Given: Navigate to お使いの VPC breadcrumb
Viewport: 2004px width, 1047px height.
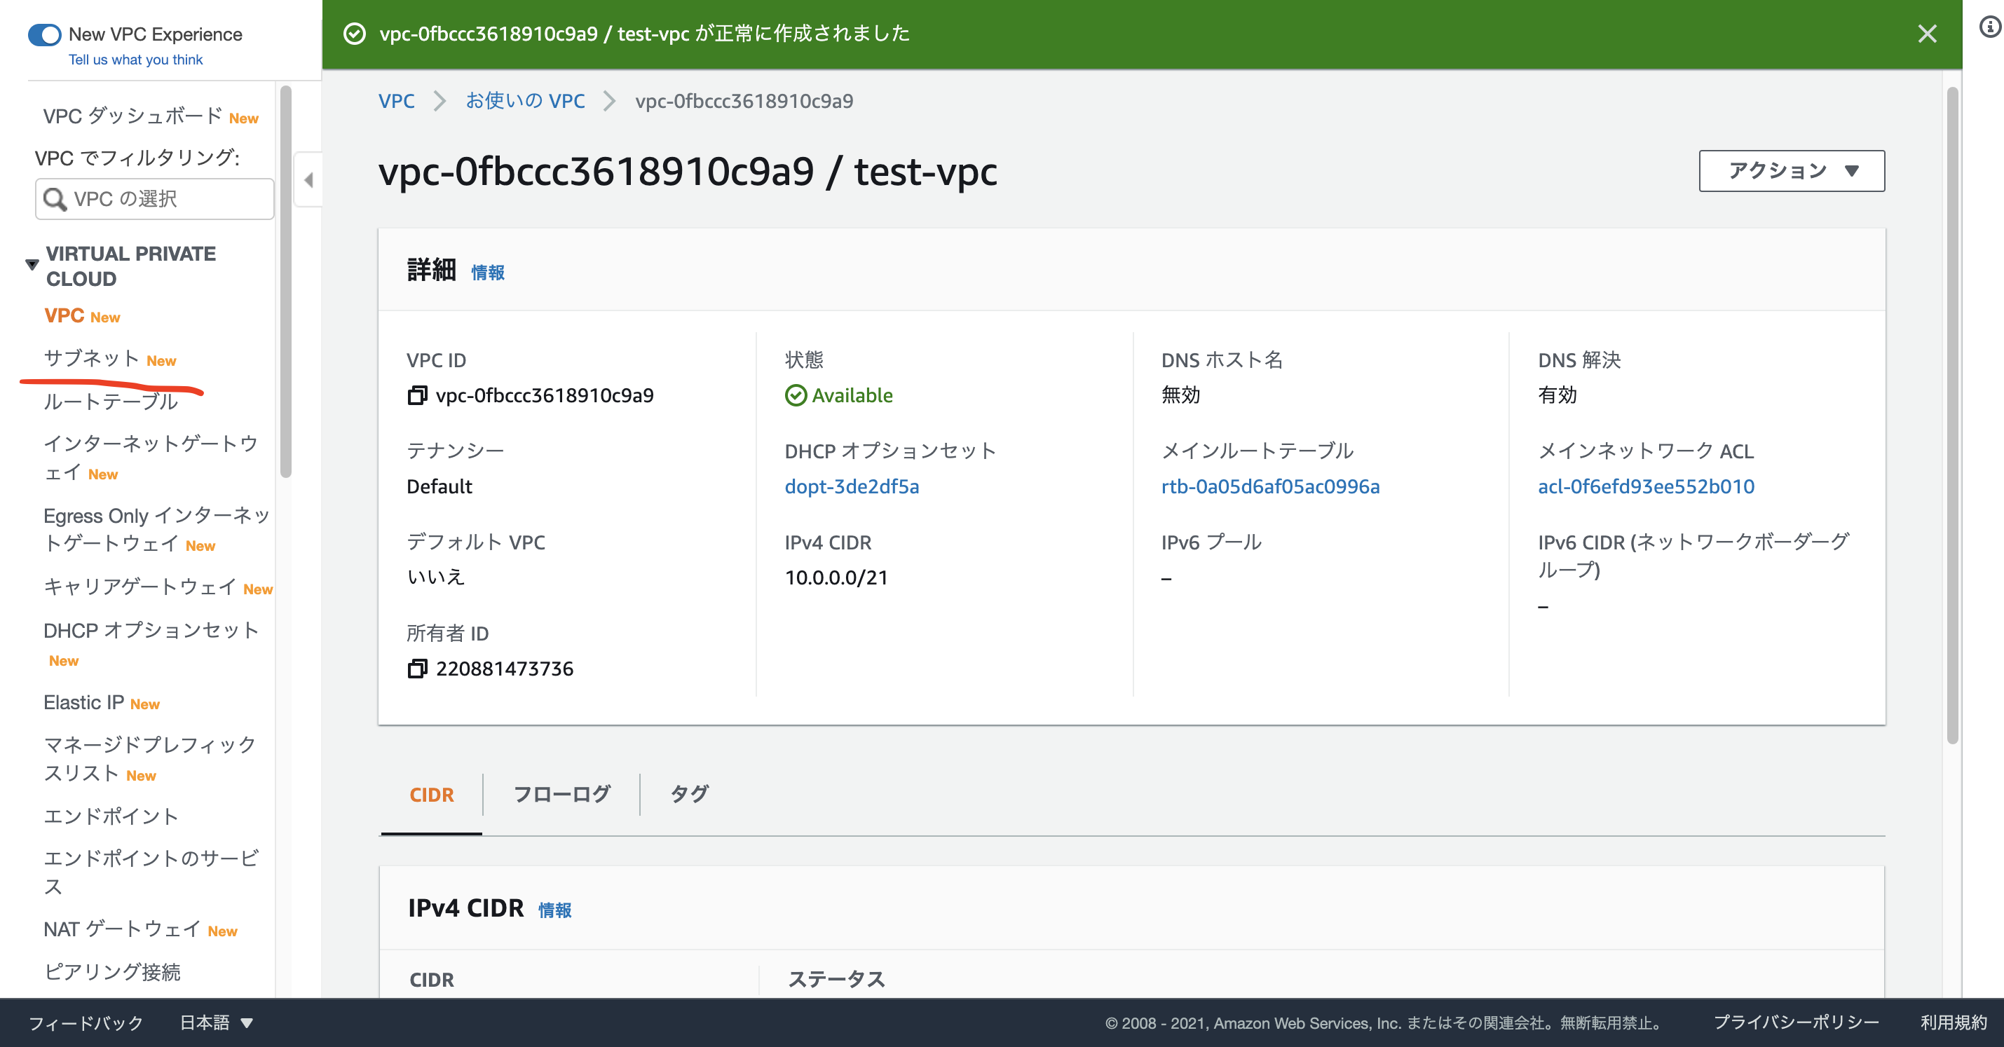Looking at the screenshot, I should 526,100.
